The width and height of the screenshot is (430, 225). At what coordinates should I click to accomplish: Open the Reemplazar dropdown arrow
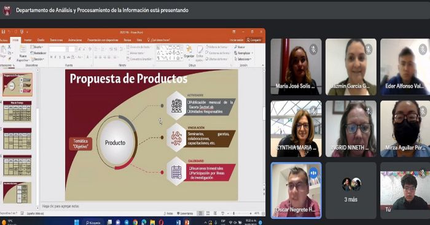[252, 53]
